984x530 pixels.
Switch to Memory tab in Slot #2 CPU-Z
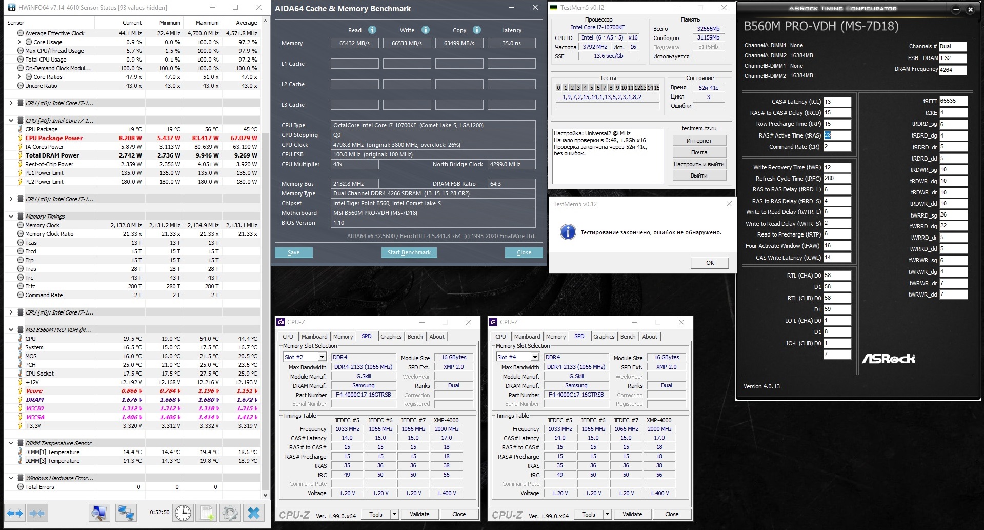(x=343, y=337)
